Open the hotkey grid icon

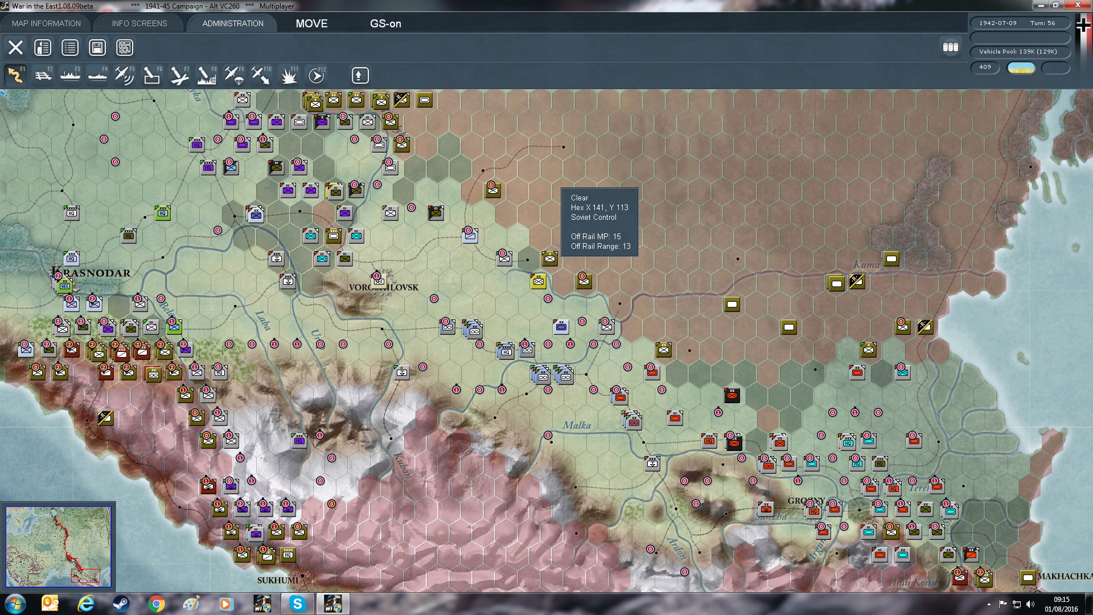125,47
